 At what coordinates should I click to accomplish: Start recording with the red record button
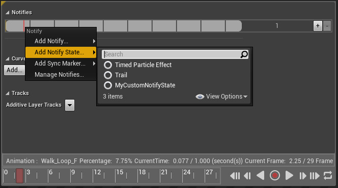tap(275, 175)
